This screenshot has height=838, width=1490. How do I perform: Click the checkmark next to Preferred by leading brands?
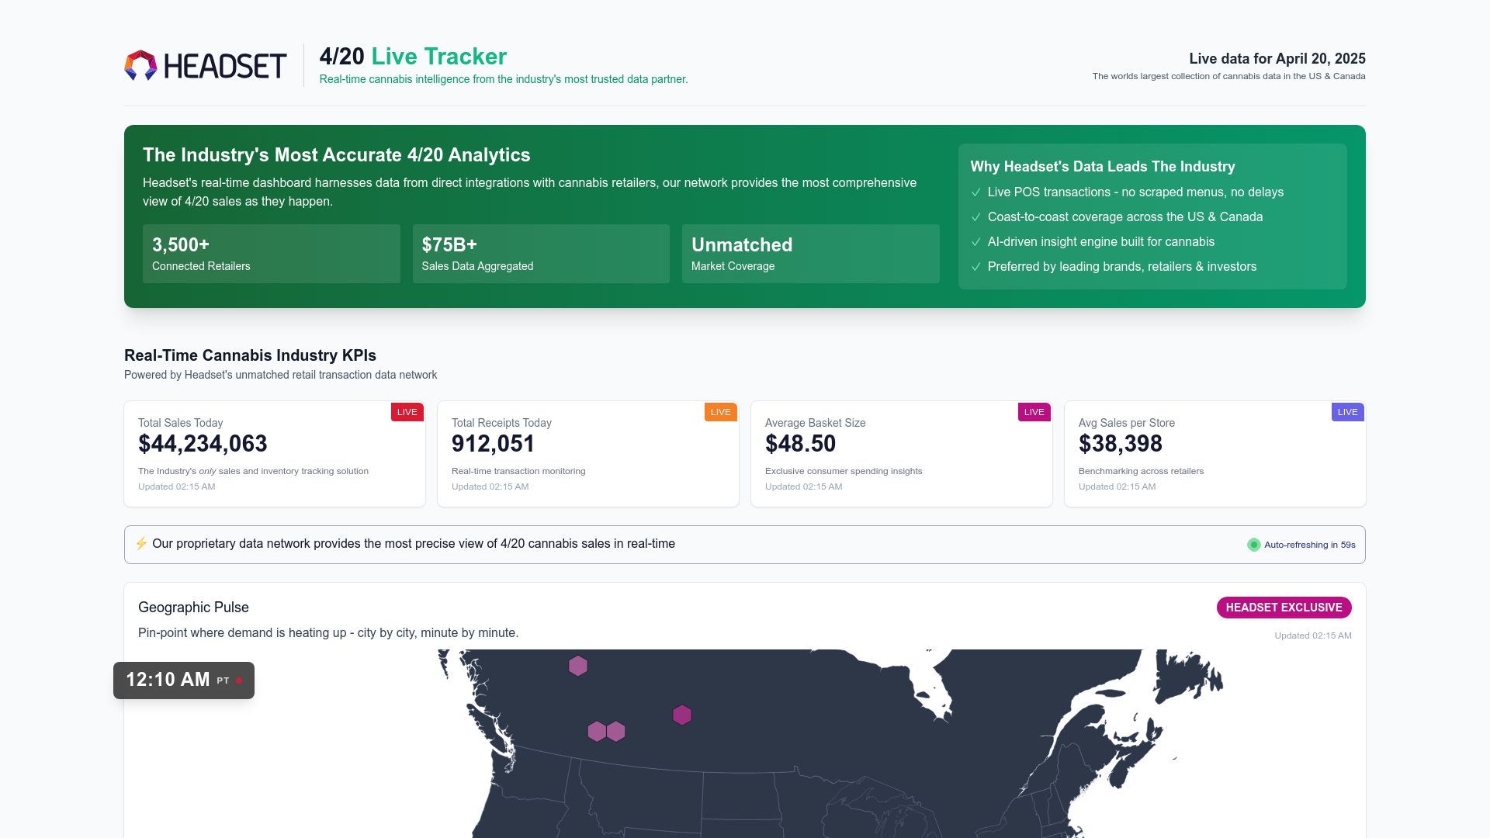point(975,267)
